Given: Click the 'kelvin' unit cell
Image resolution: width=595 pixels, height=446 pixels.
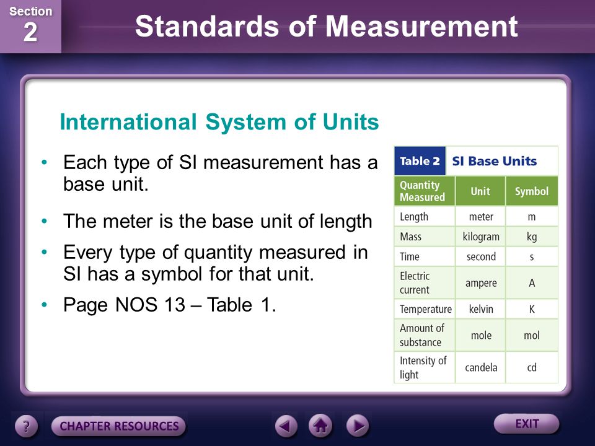Looking at the screenshot, I should tap(481, 309).
